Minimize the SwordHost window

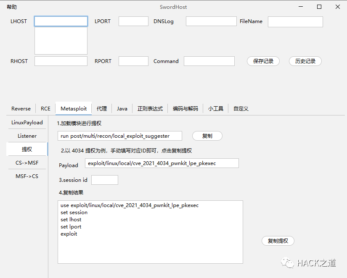tap(301, 7)
